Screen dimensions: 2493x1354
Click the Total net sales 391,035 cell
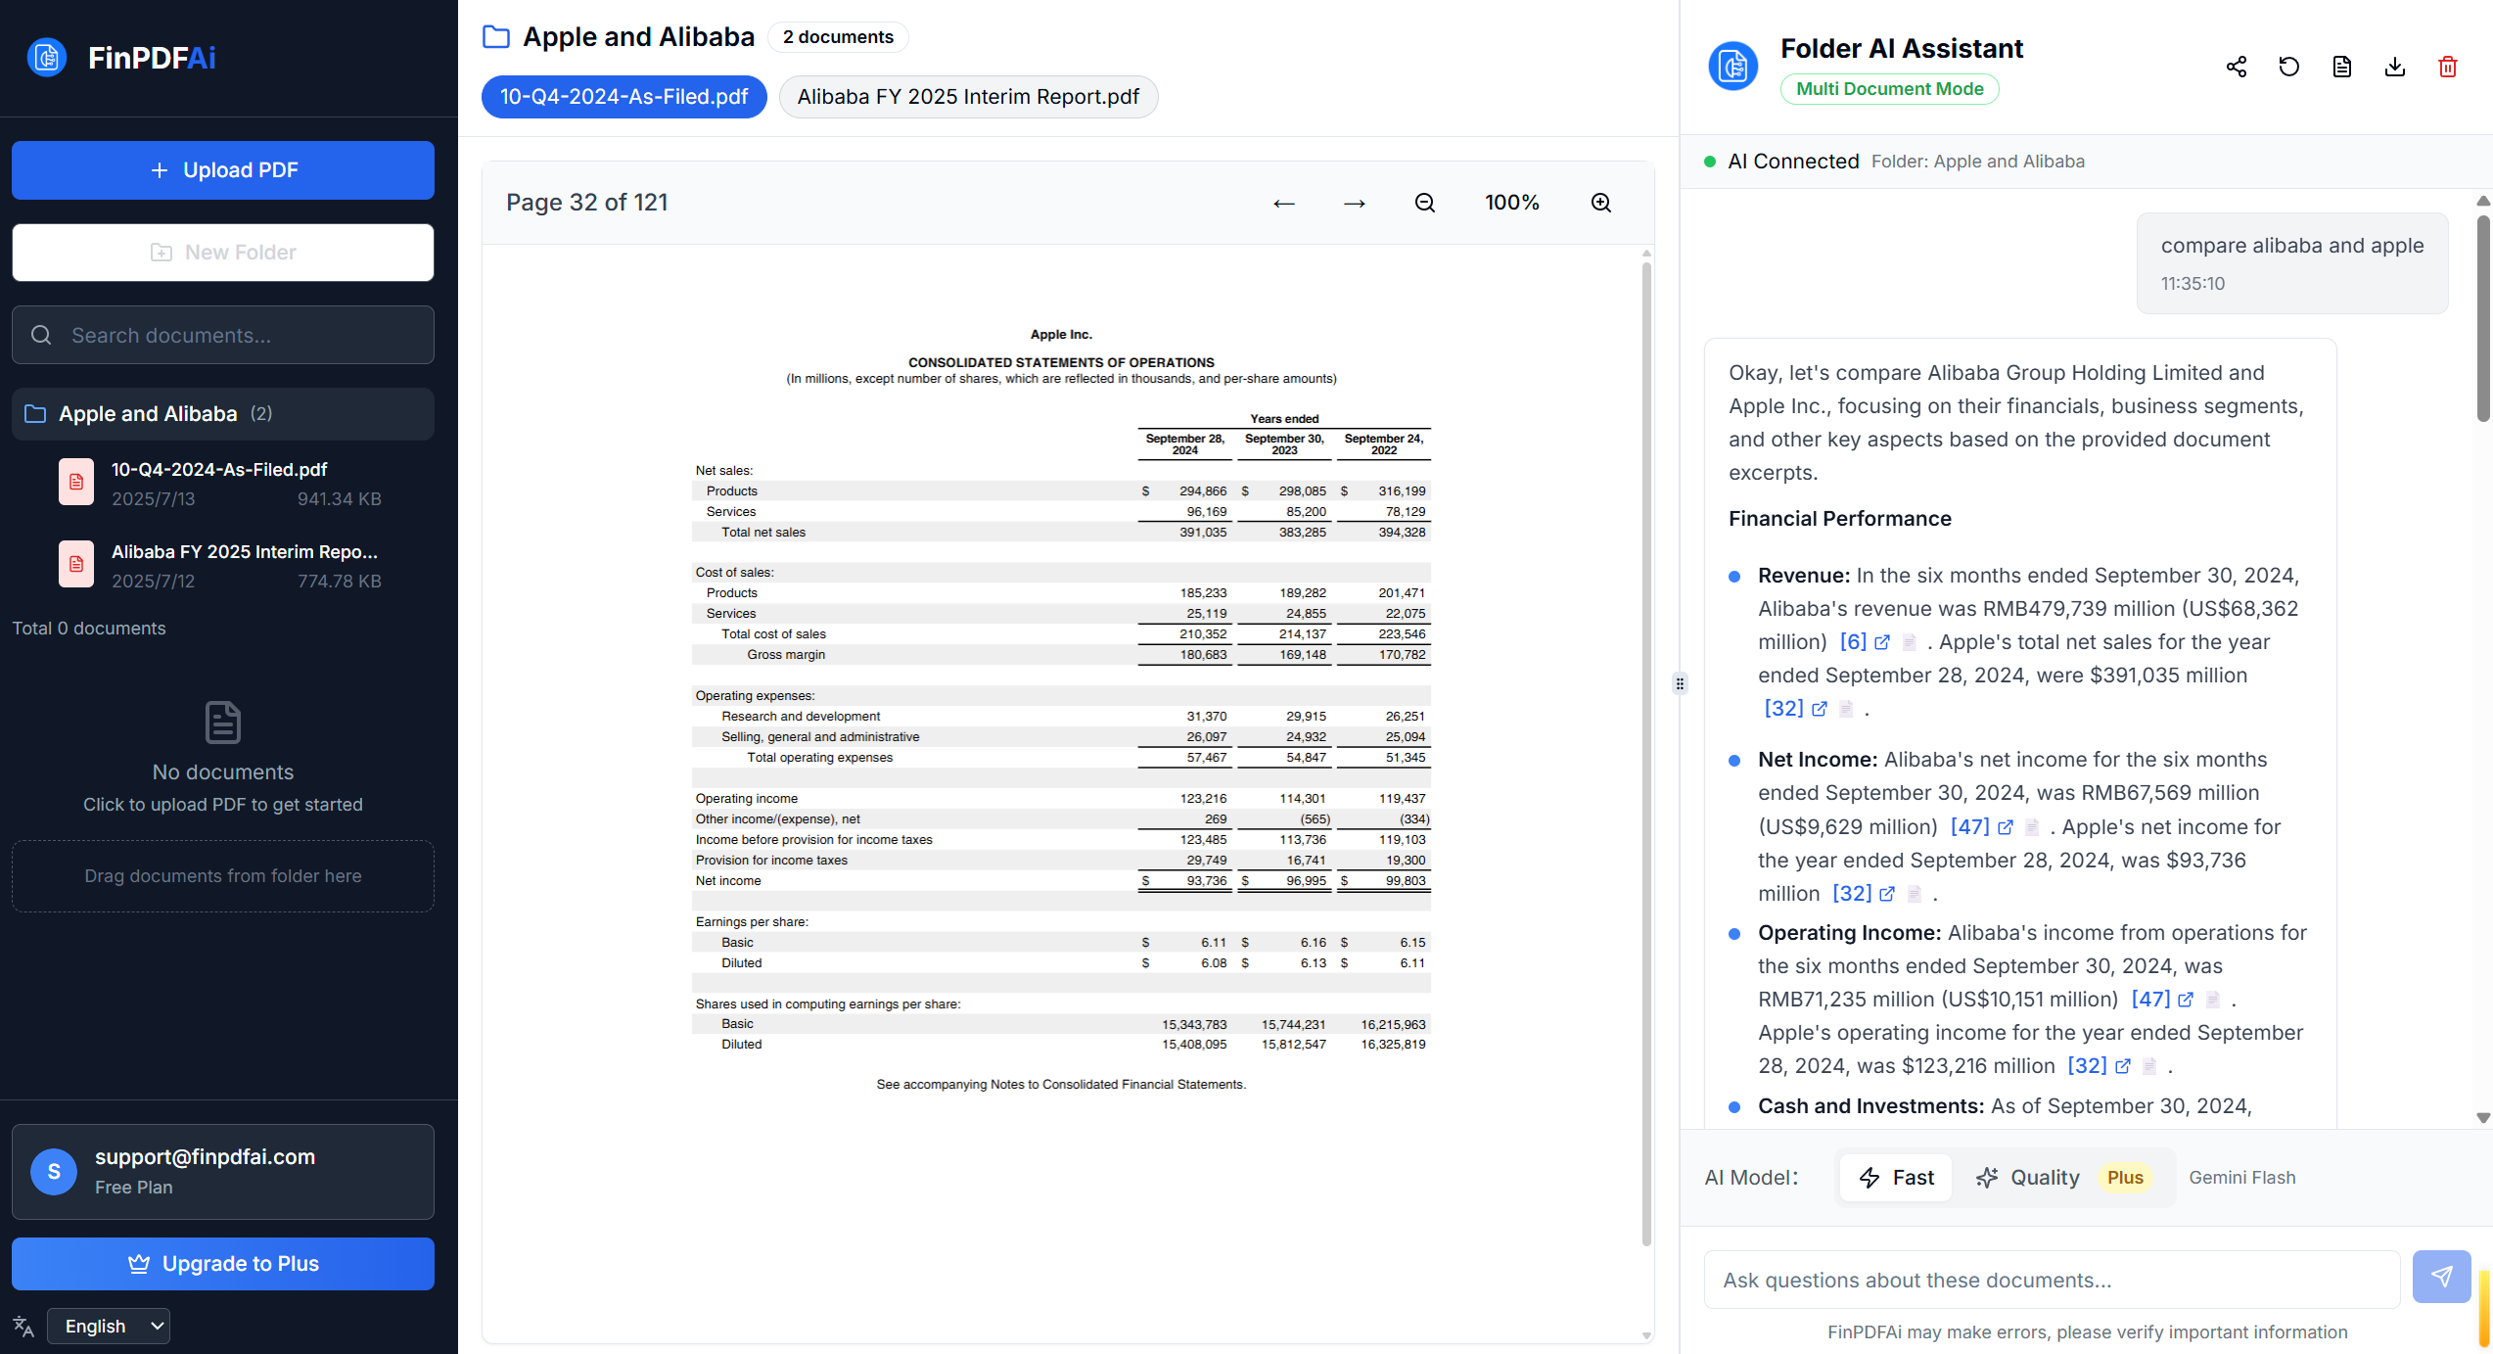point(1203,533)
